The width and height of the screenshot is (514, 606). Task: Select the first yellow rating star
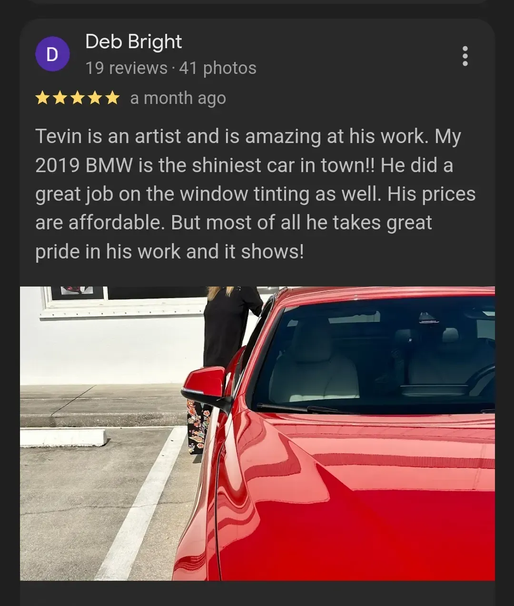point(42,98)
